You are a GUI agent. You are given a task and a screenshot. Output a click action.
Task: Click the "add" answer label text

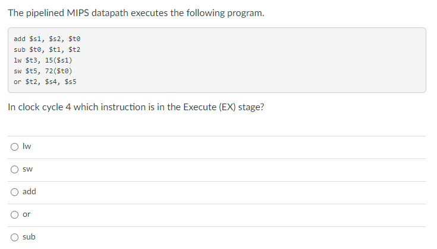point(29,191)
